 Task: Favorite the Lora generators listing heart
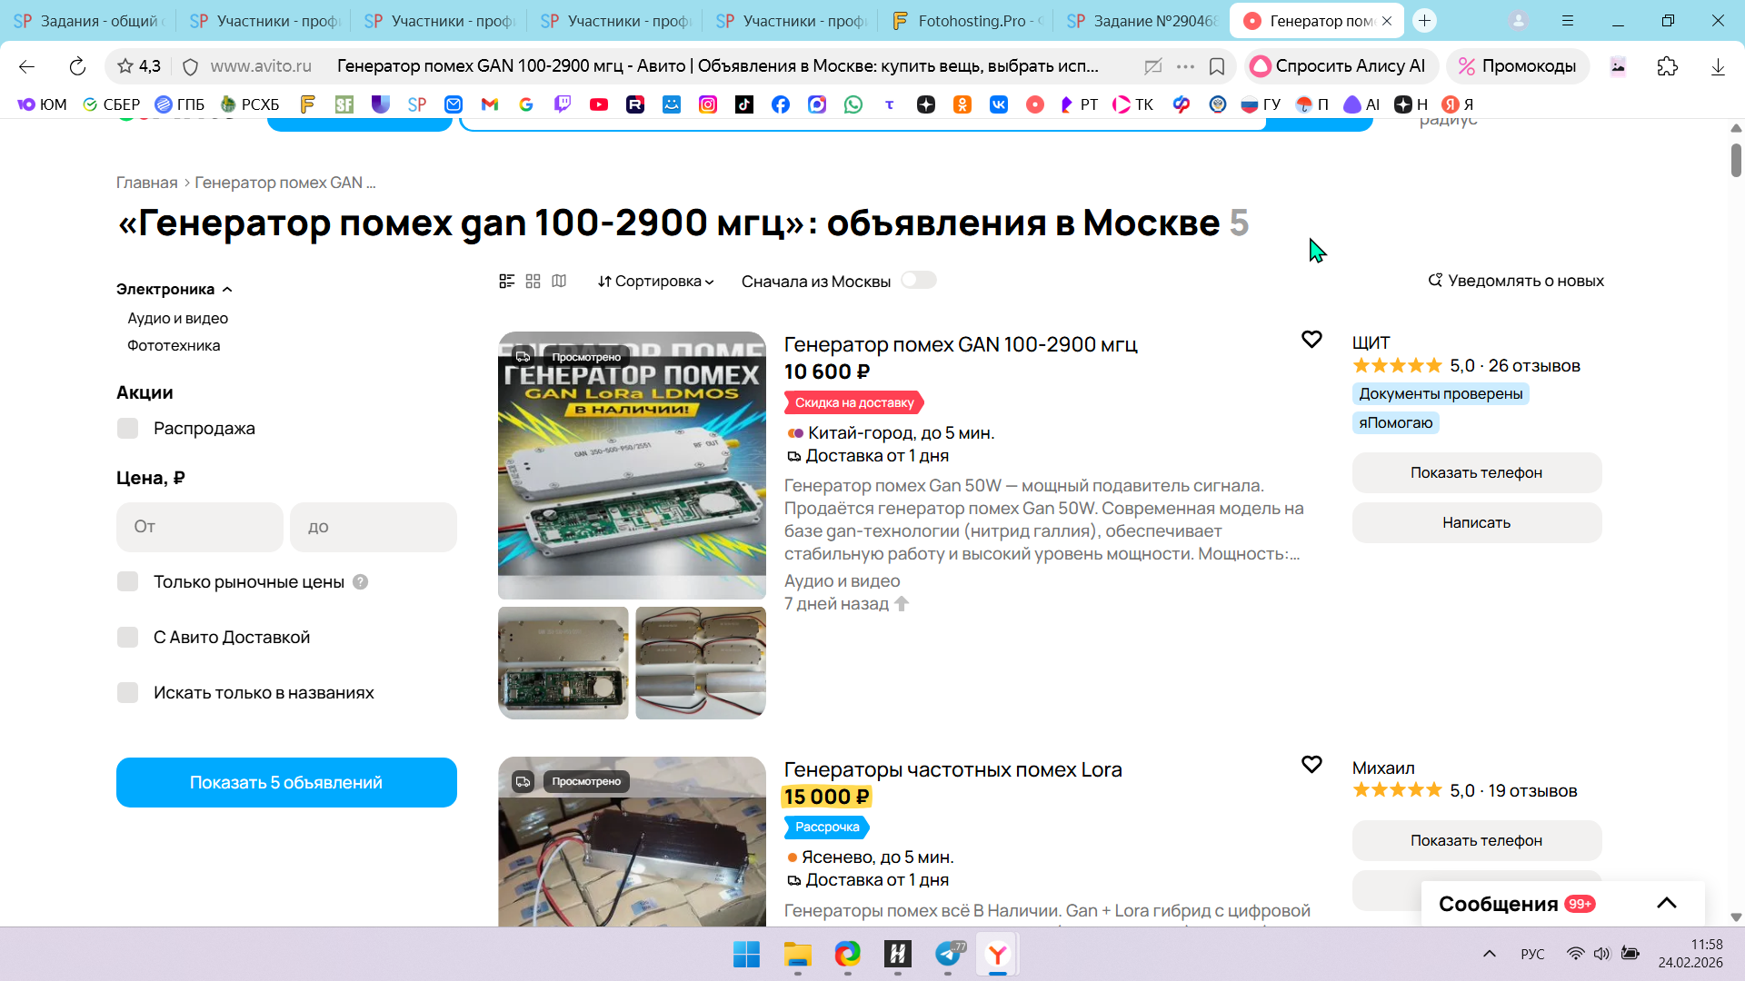tap(1311, 765)
